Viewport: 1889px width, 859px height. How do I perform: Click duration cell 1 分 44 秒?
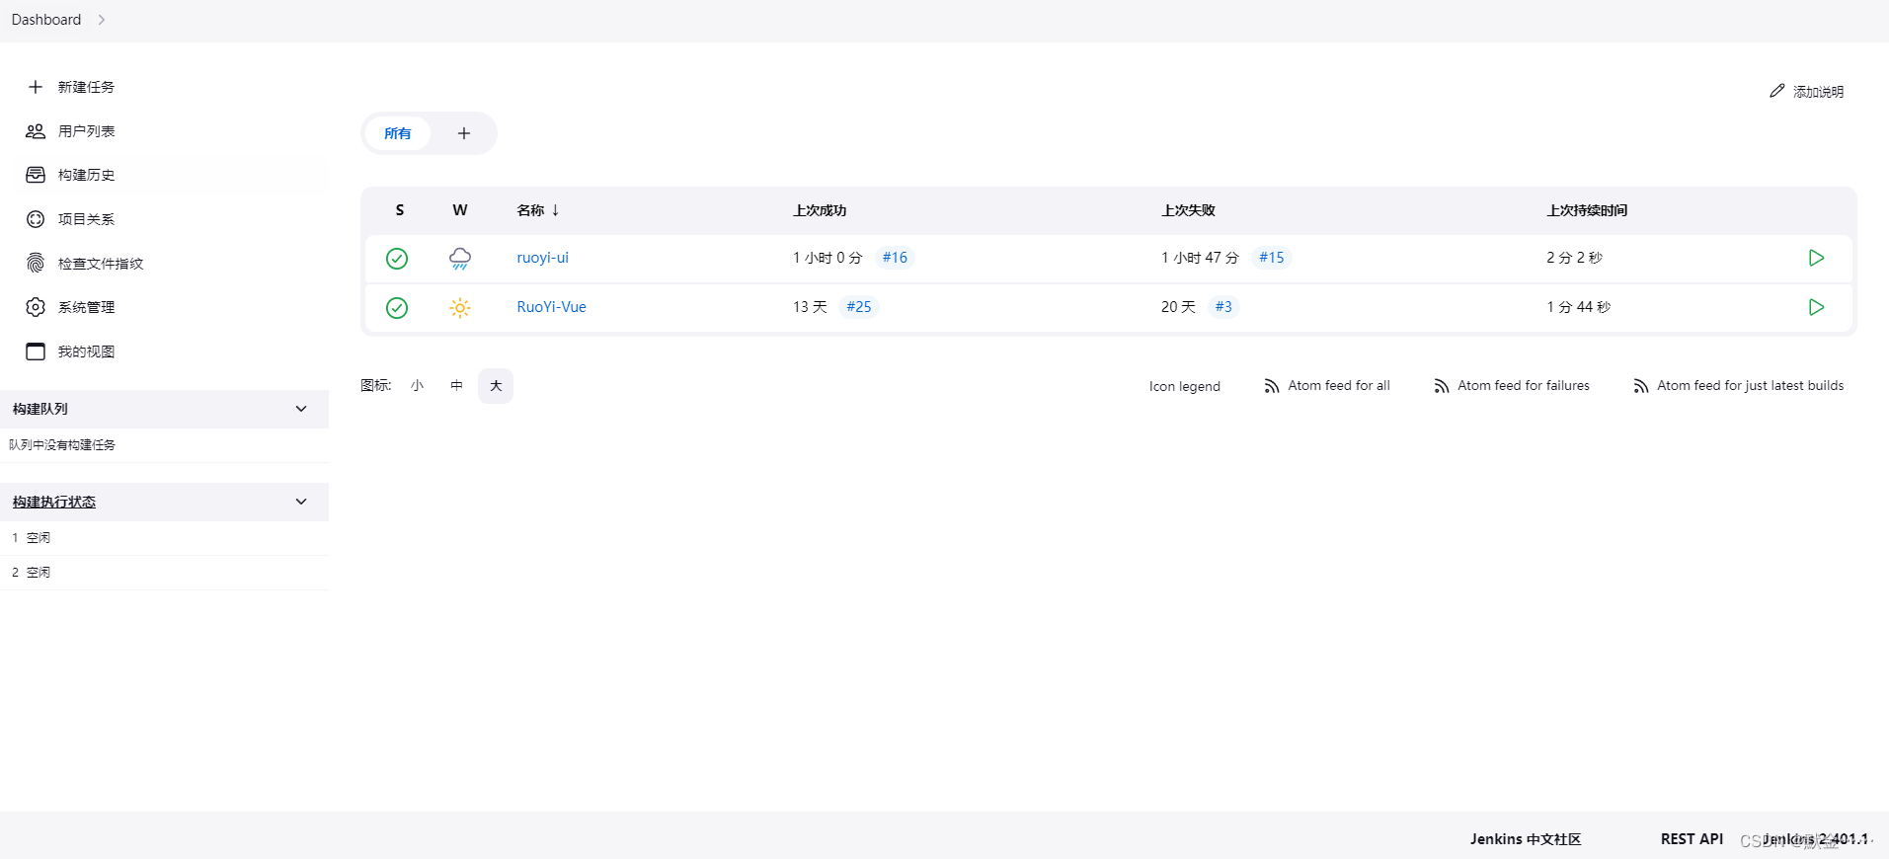[1578, 307]
